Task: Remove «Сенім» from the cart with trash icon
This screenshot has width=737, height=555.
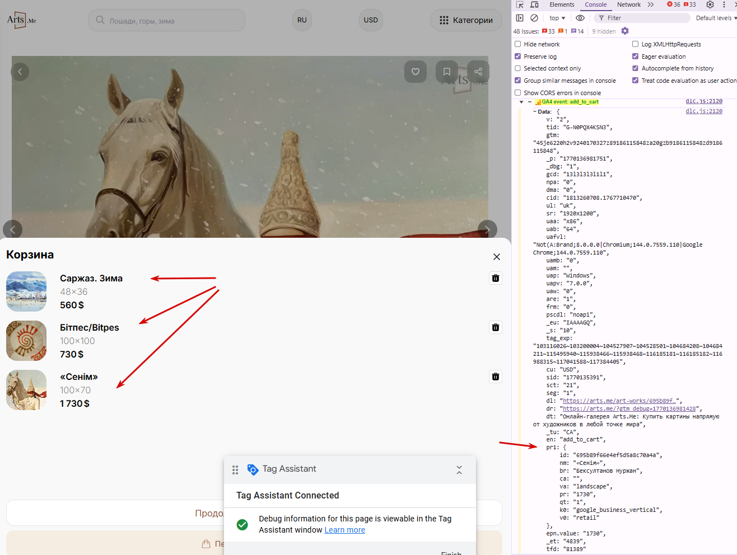Action: coord(496,377)
